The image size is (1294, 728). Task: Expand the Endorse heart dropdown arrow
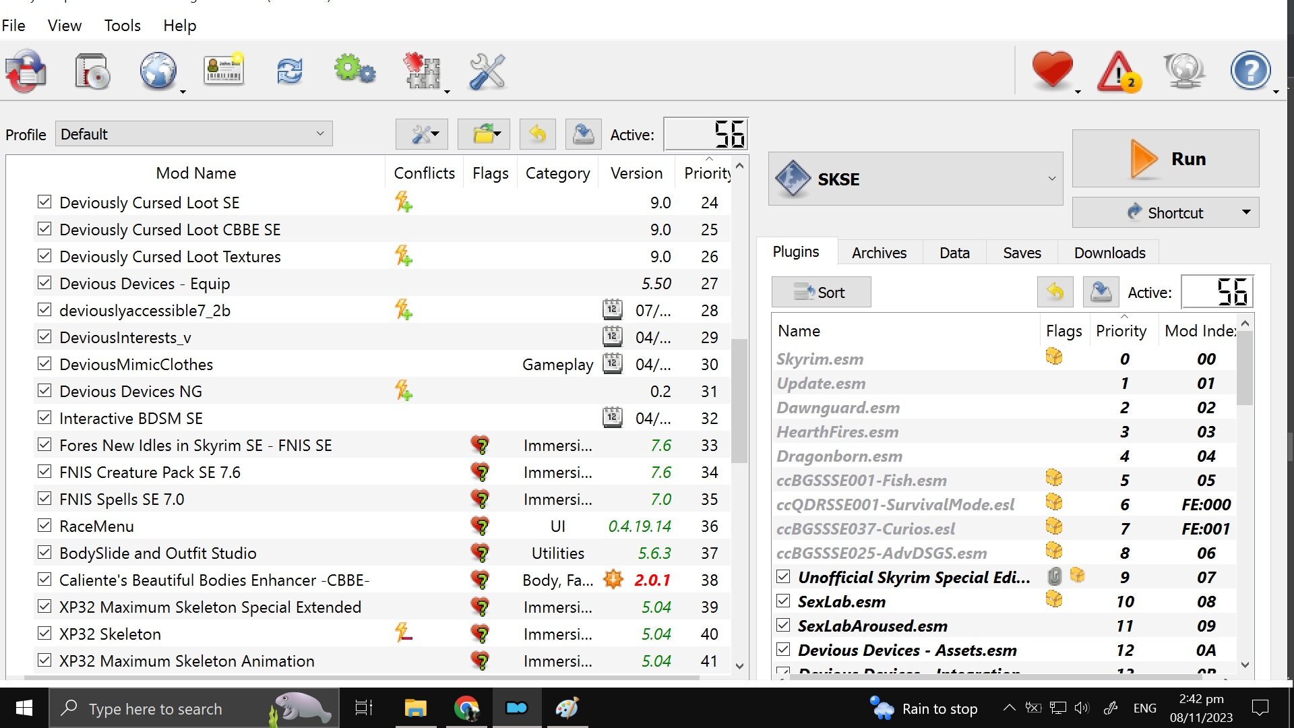[1078, 92]
